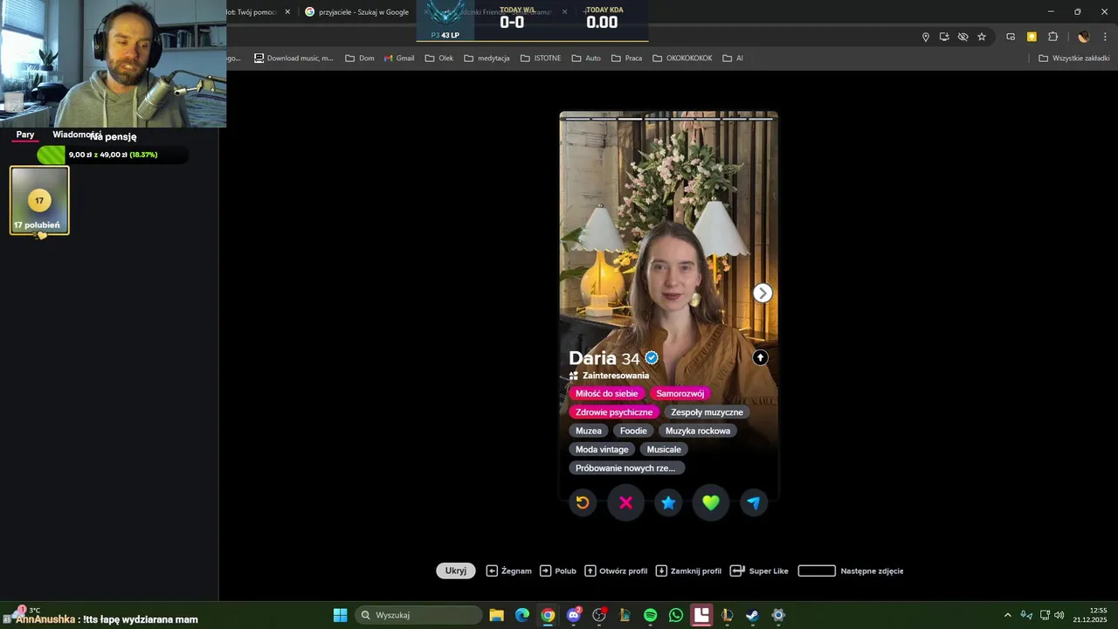
Task: Click install app icon in address bar
Action: pos(944,37)
